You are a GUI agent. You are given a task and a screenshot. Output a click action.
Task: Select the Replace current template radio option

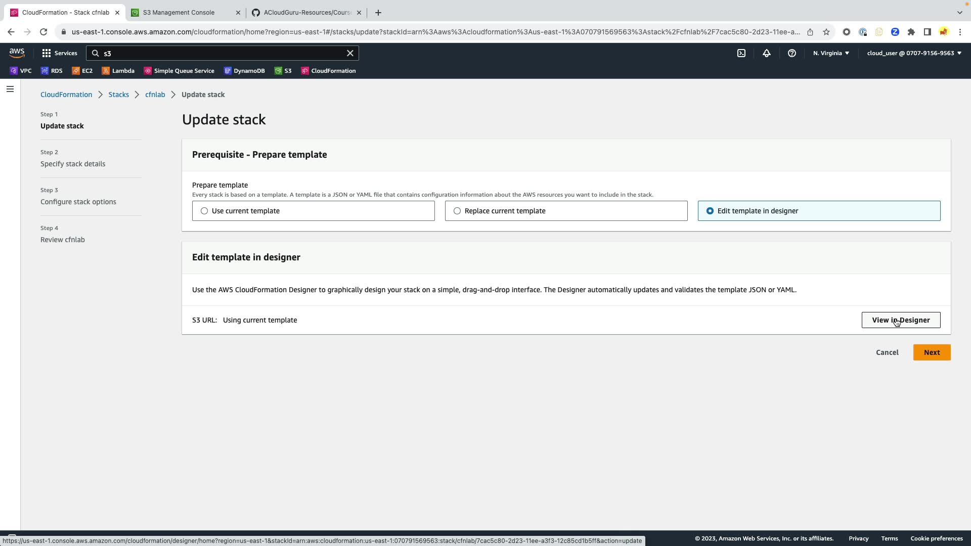(x=457, y=211)
